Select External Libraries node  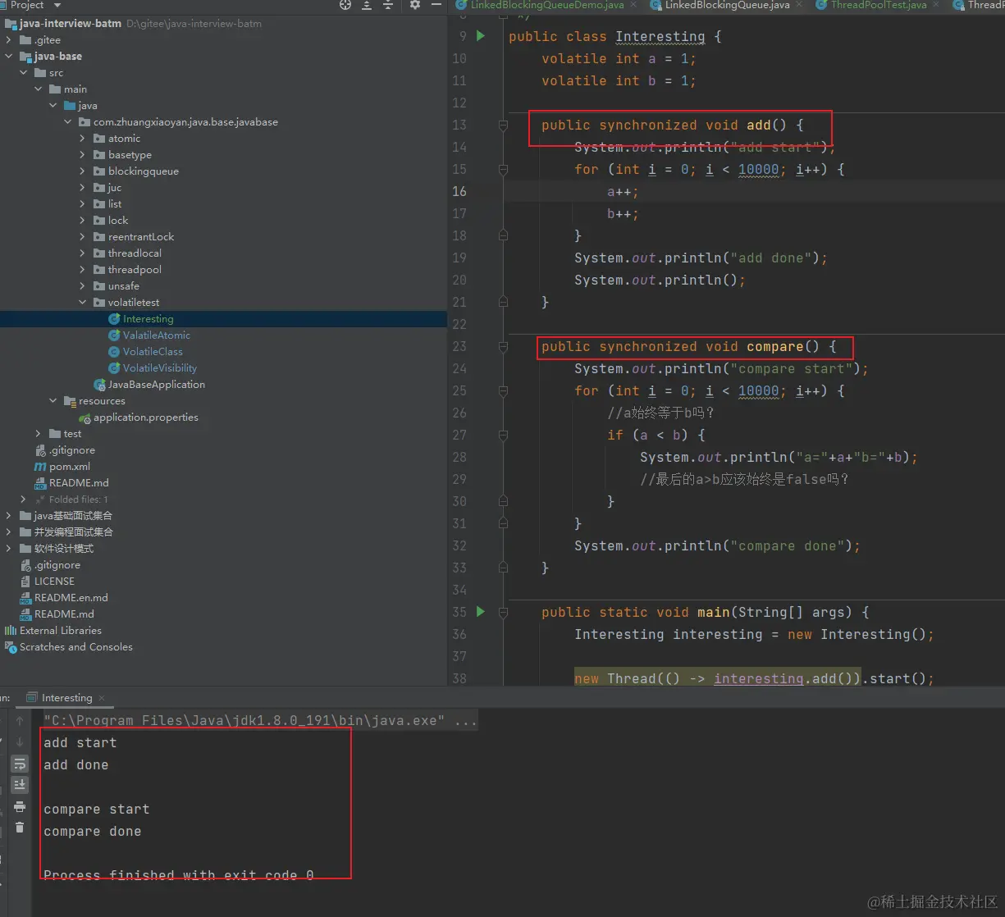(x=61, y=631)
